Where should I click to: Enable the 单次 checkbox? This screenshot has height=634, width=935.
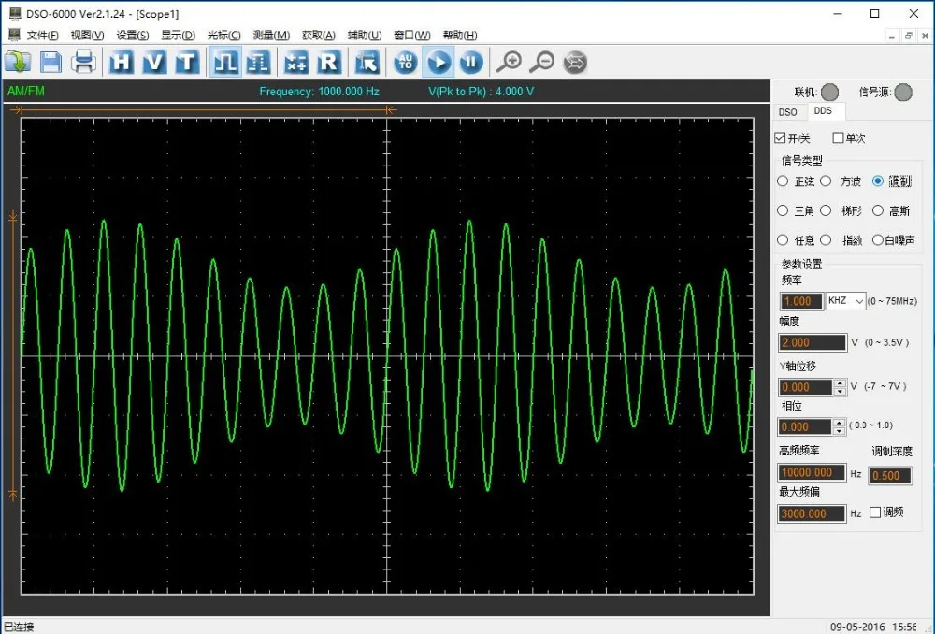838,138
